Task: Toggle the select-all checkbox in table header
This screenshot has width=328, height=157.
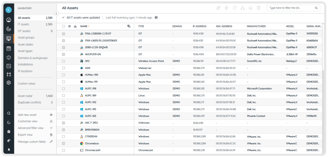Action: click(x=63, y=26)
